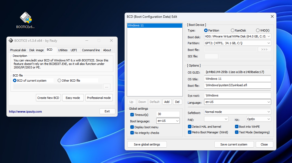This screenshot has width=292, height=163.
Task: Click the OS title input field
Action: [237, 79]
